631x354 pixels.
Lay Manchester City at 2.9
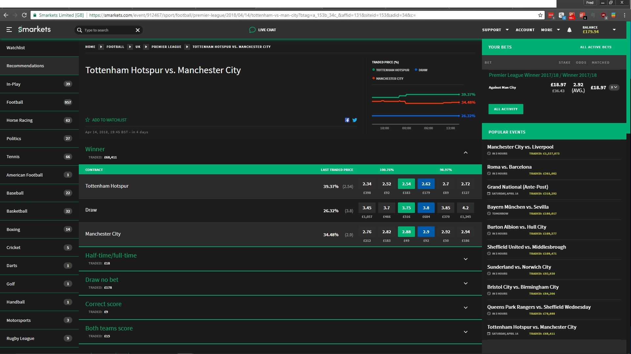point(426,232)
